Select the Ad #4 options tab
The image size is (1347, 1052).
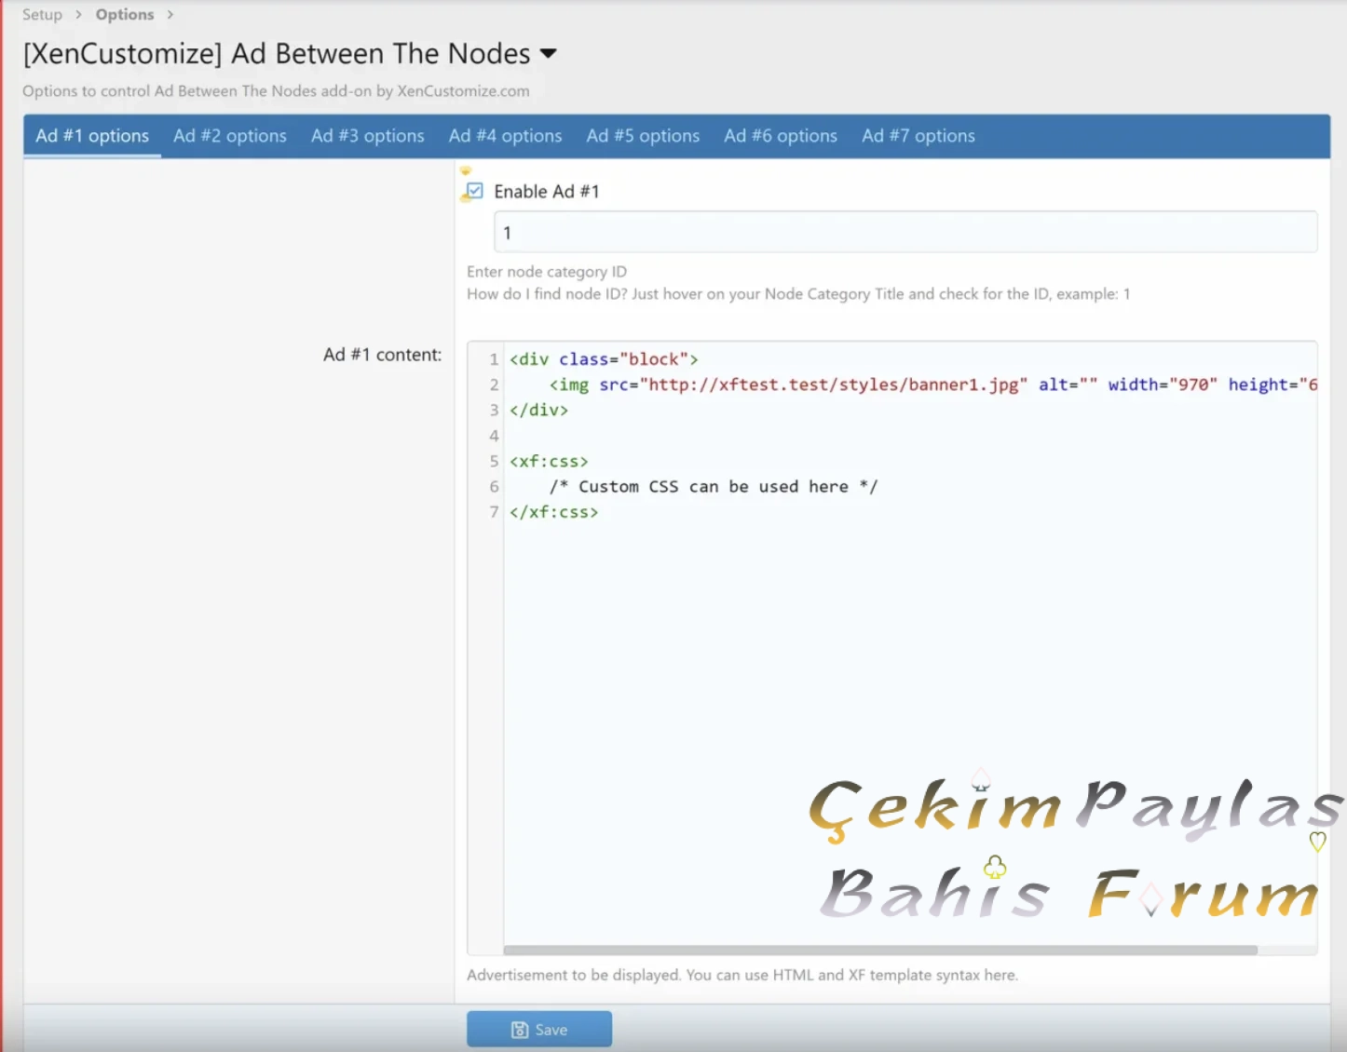505,136
